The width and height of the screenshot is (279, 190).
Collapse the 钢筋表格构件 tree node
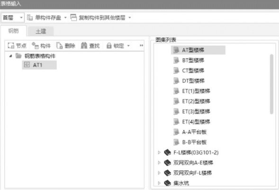[11, 56]
